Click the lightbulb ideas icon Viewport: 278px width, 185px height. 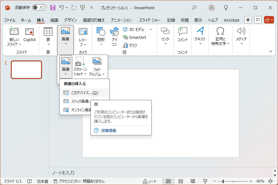(x=226, y=8)
